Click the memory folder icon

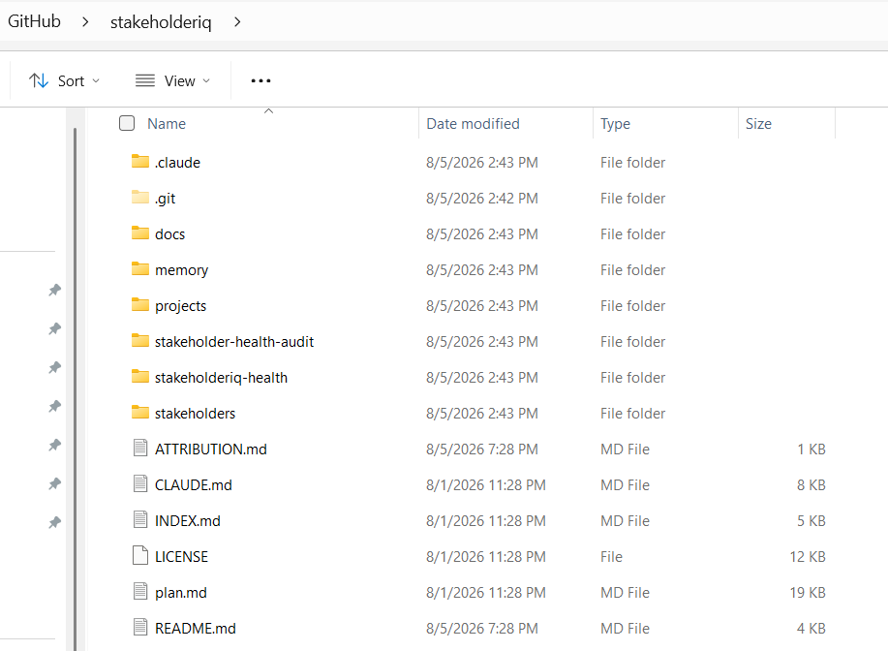click(139, 268)
